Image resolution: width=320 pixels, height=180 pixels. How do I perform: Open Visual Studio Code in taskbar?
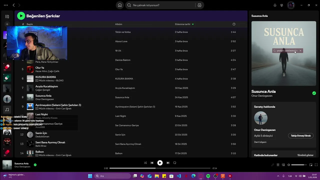(x=179, y=176)
